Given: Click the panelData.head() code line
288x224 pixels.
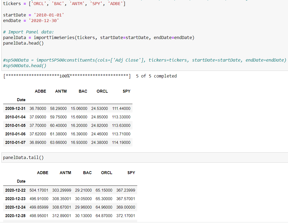Looking at the screenshot, I should (x=23, y=43).
